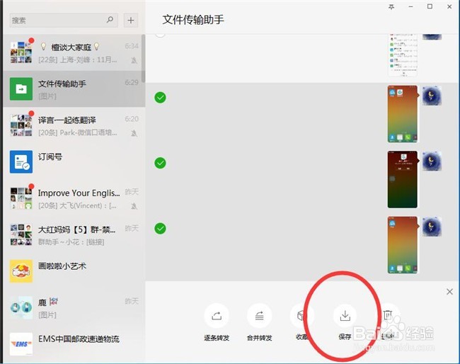Open the 大红妈妈【5】群 chat
This screenshot has height=364, width=460.
(x=73, y=234)
